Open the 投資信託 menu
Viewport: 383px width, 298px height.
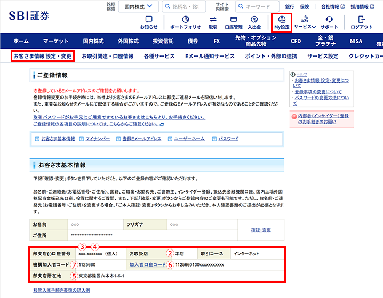tap(163, 41)
